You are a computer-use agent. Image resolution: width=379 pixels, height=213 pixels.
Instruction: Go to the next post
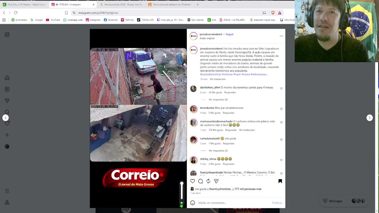tap(370, 118)
